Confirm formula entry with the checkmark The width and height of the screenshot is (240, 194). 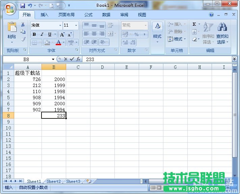tap(72, 59)
